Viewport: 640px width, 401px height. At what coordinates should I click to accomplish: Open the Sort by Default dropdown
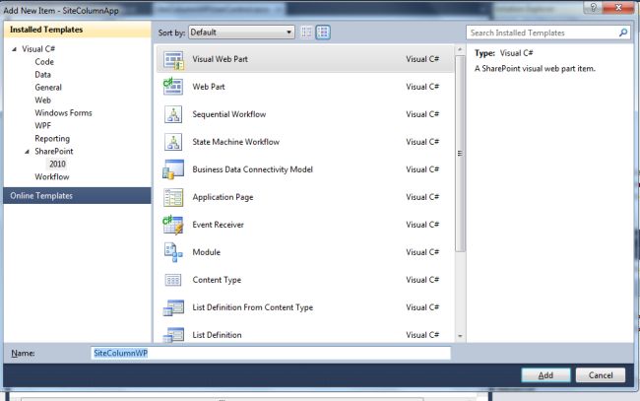tap(241, 33)
